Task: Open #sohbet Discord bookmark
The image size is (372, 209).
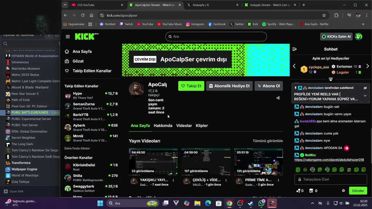Action: click(107, 24)
